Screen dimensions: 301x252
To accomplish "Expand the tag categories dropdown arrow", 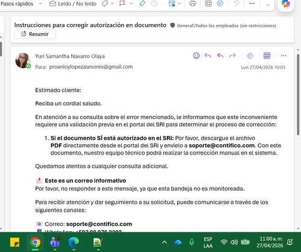I will (113, 4).
